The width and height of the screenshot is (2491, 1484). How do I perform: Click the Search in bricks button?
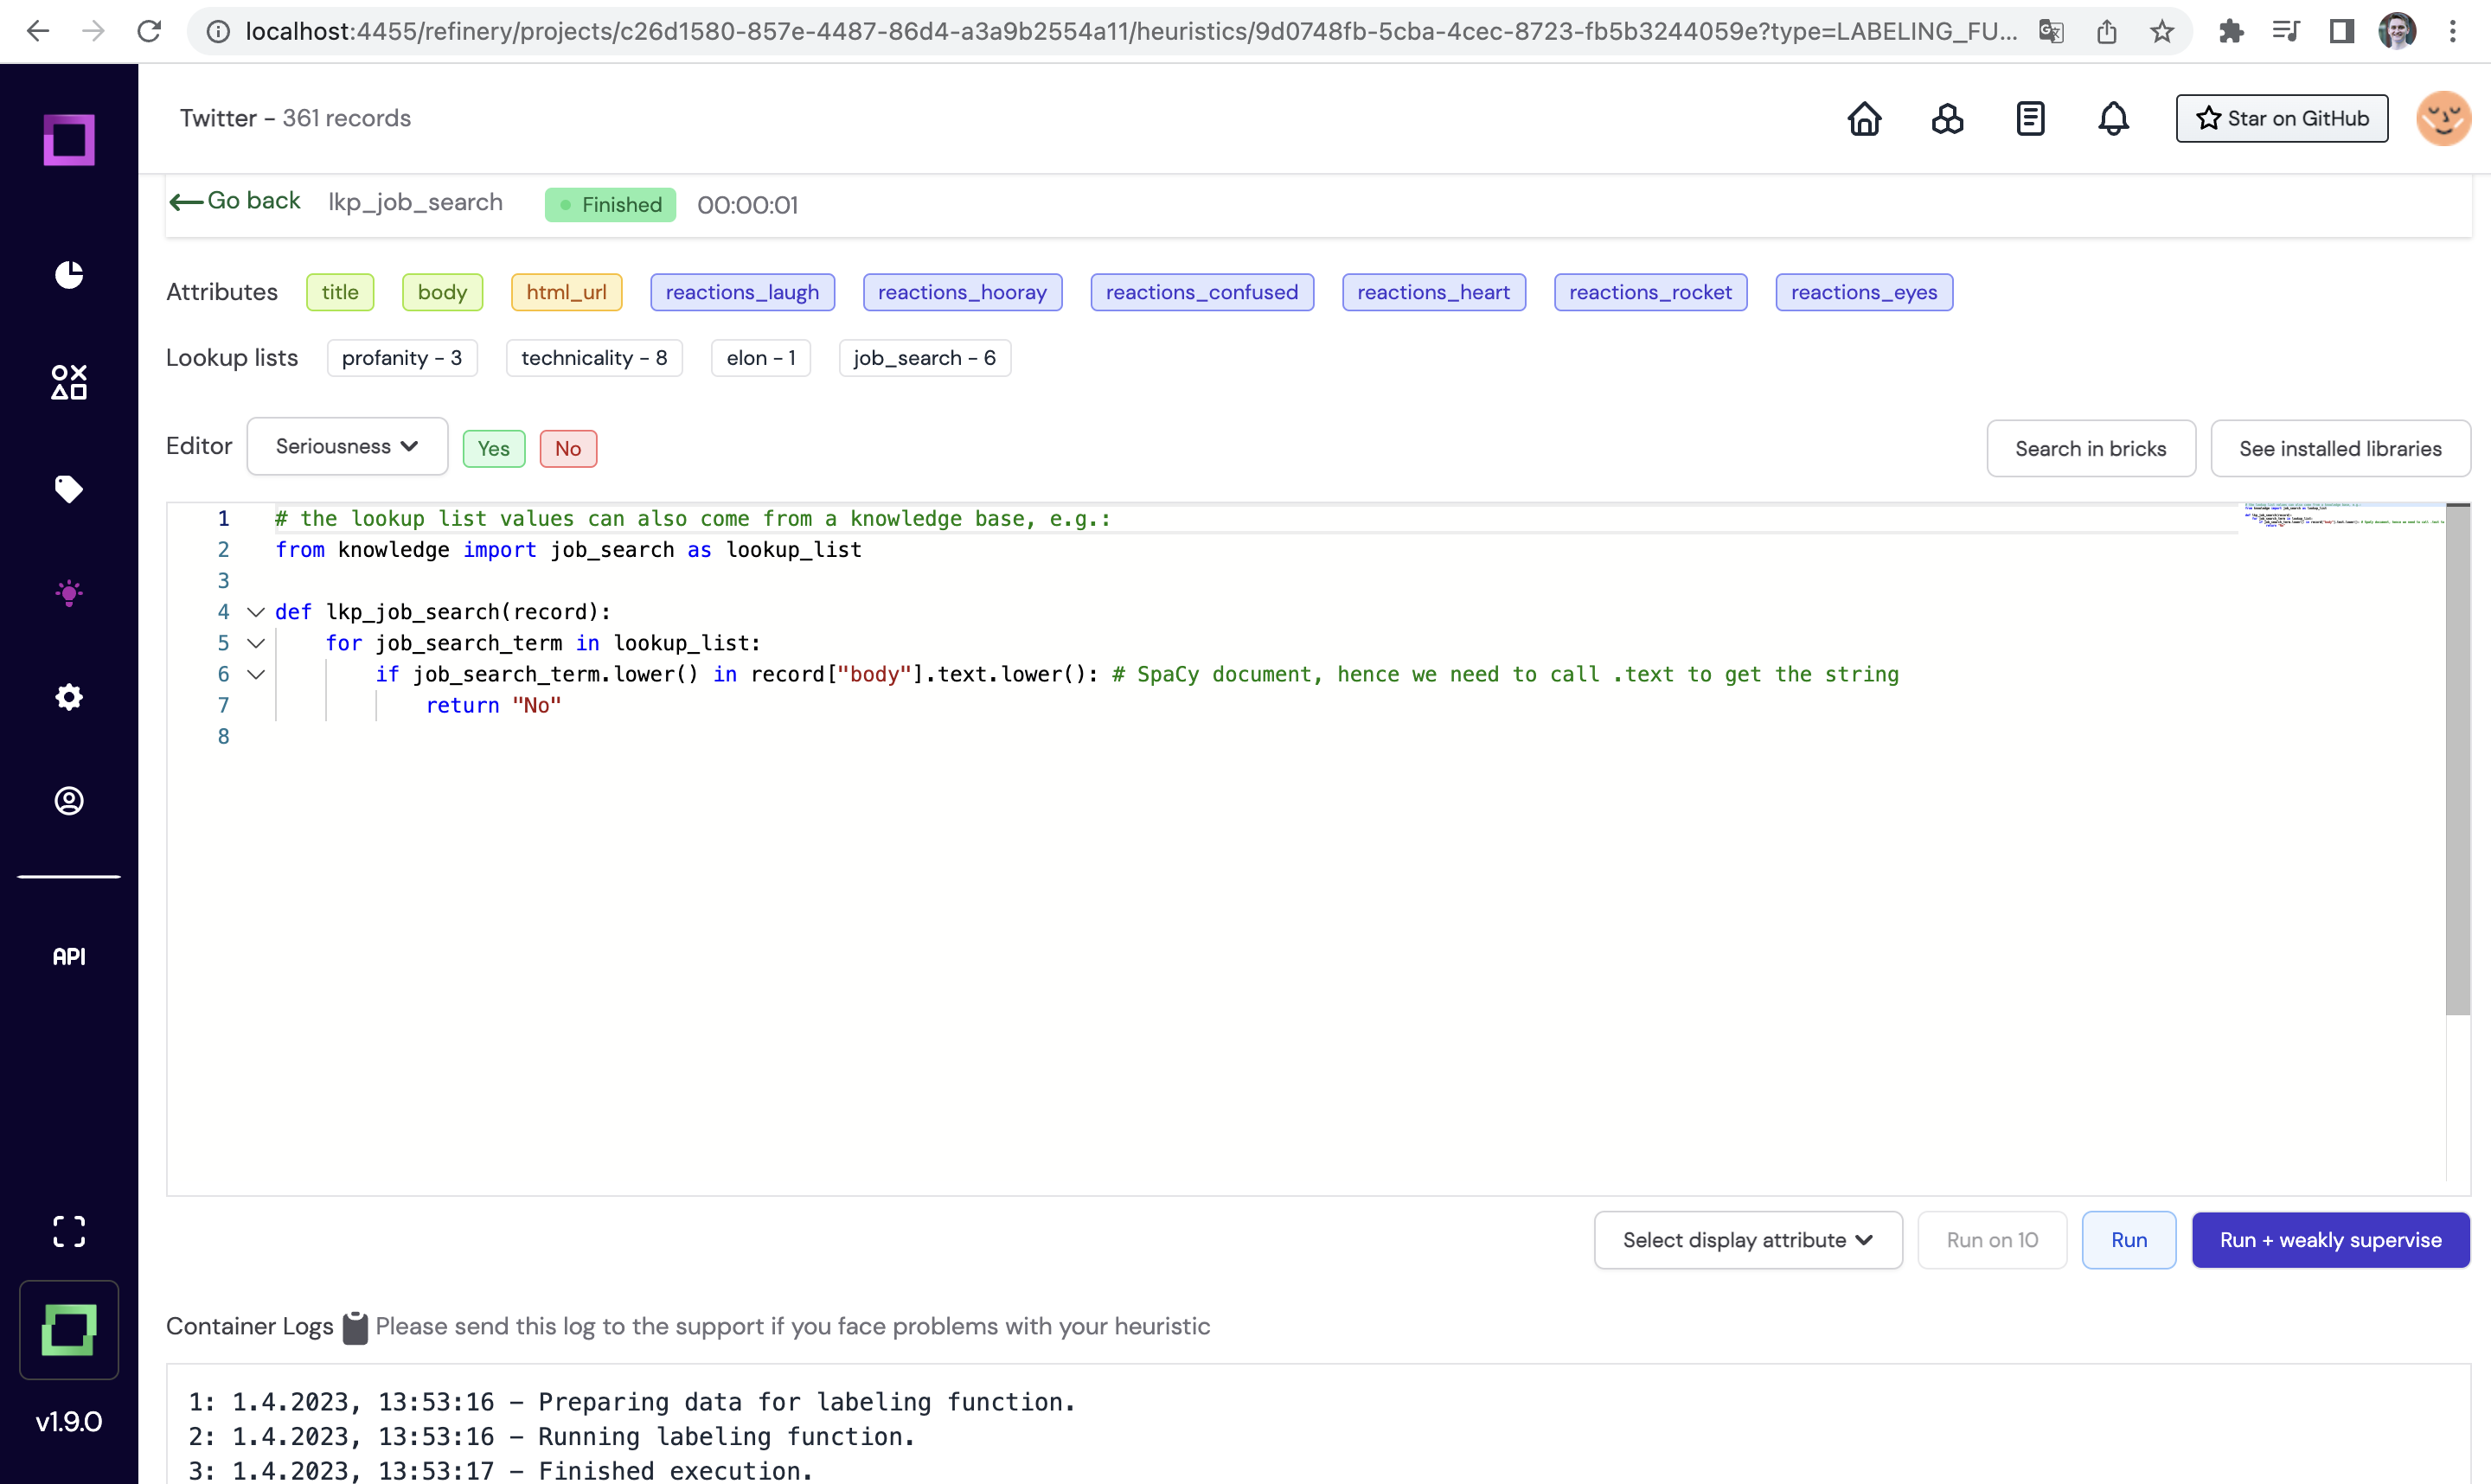(2091, 447)
